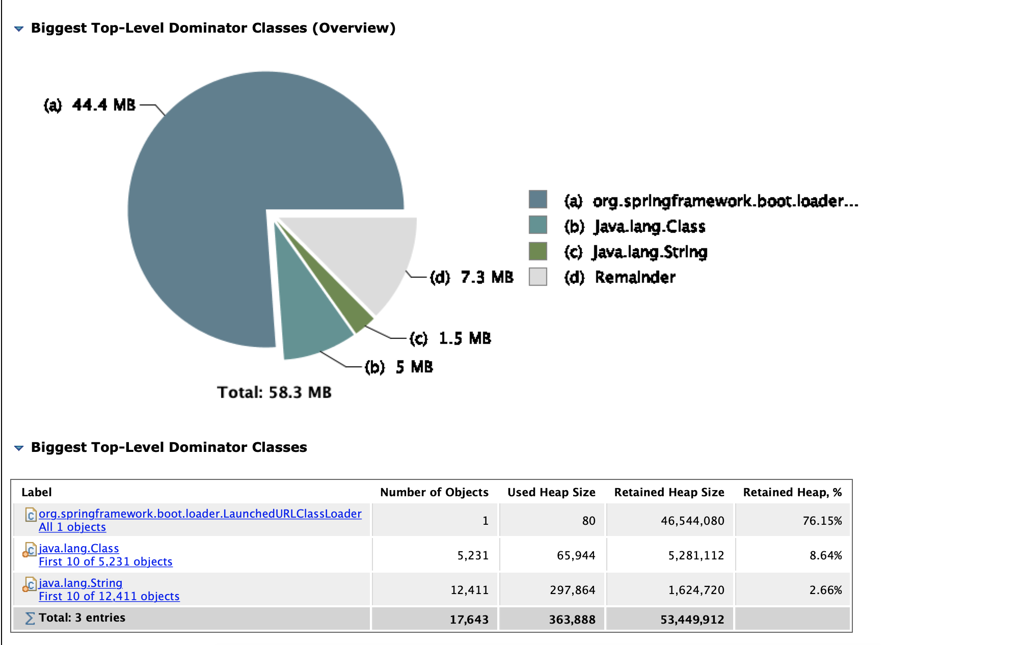1021x645 pixels.
Task: Click the '(d) 7.3 MB' pie label
Action: (472, 277)
